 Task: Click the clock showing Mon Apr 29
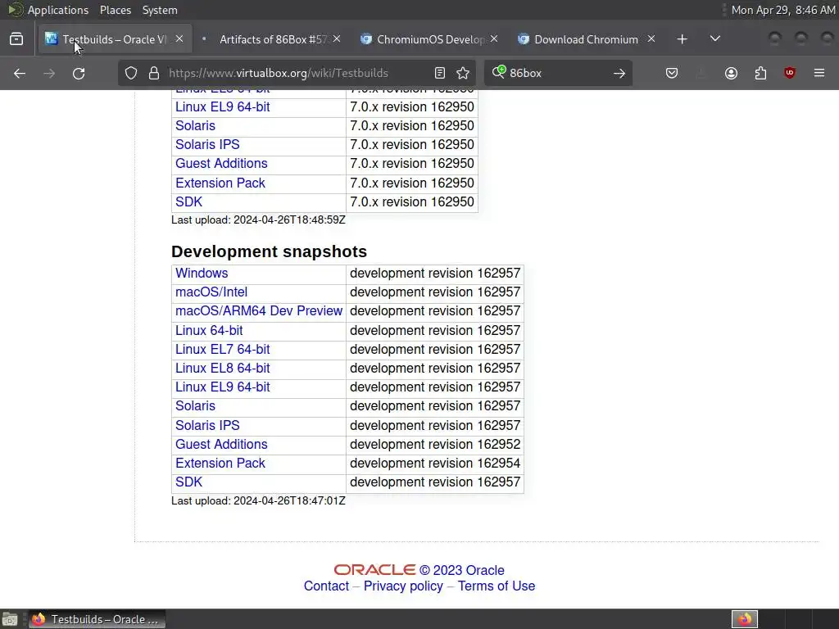click(x=782, y=10)
